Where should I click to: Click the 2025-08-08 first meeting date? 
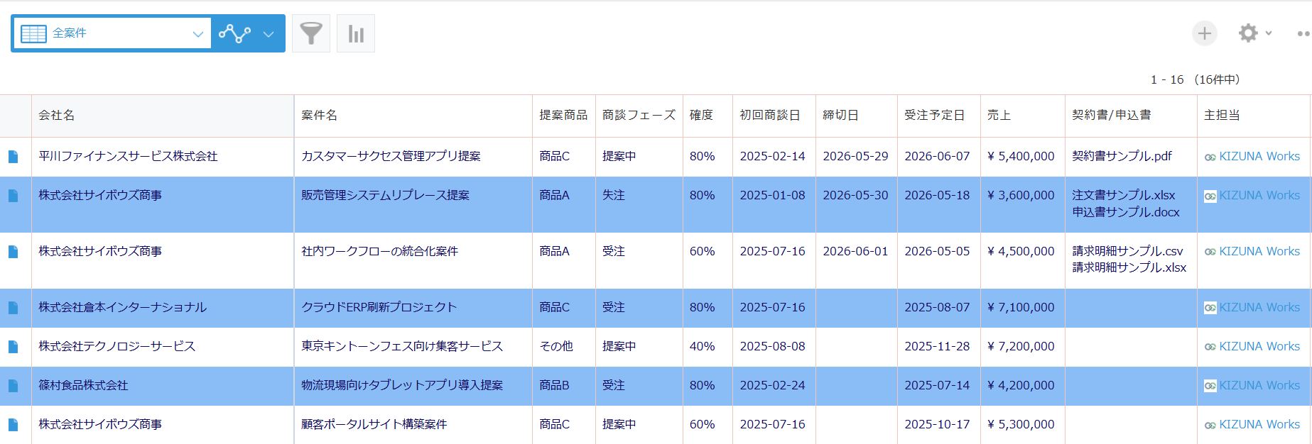(772, 346)
